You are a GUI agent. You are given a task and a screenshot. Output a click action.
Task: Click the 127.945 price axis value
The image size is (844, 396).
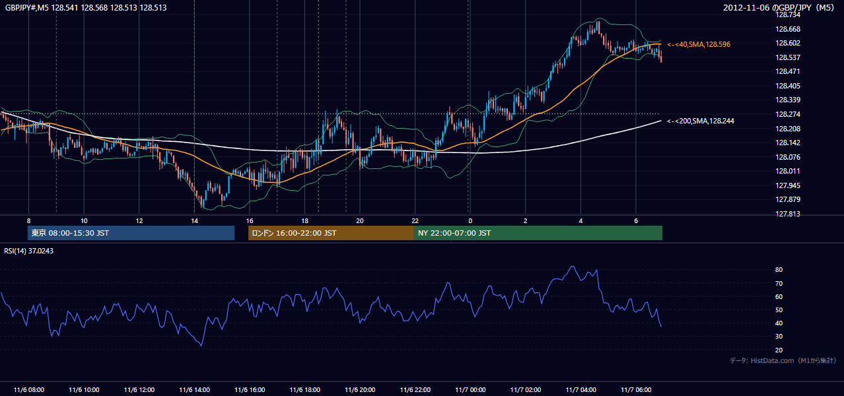pos(787,185)
